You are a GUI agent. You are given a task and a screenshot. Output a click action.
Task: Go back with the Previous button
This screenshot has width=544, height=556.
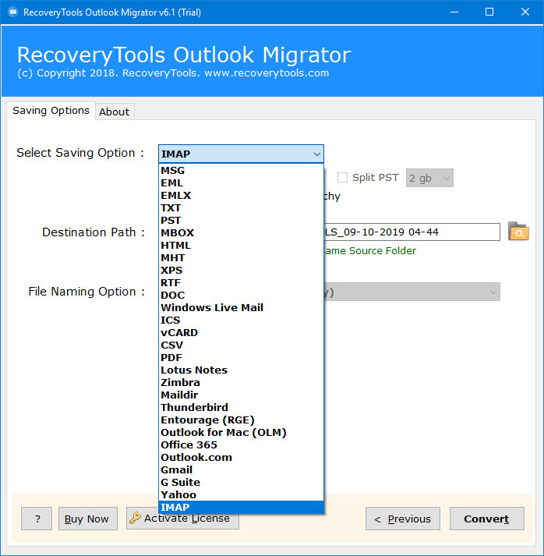pyautogui.click(x=403, y=519)
